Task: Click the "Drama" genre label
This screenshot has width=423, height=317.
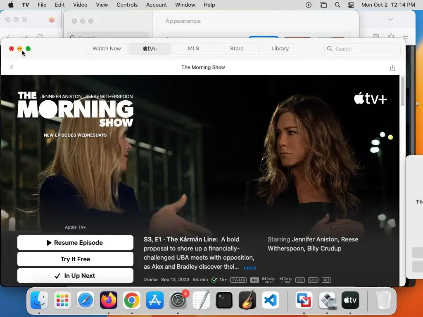Action: [150, 279]
